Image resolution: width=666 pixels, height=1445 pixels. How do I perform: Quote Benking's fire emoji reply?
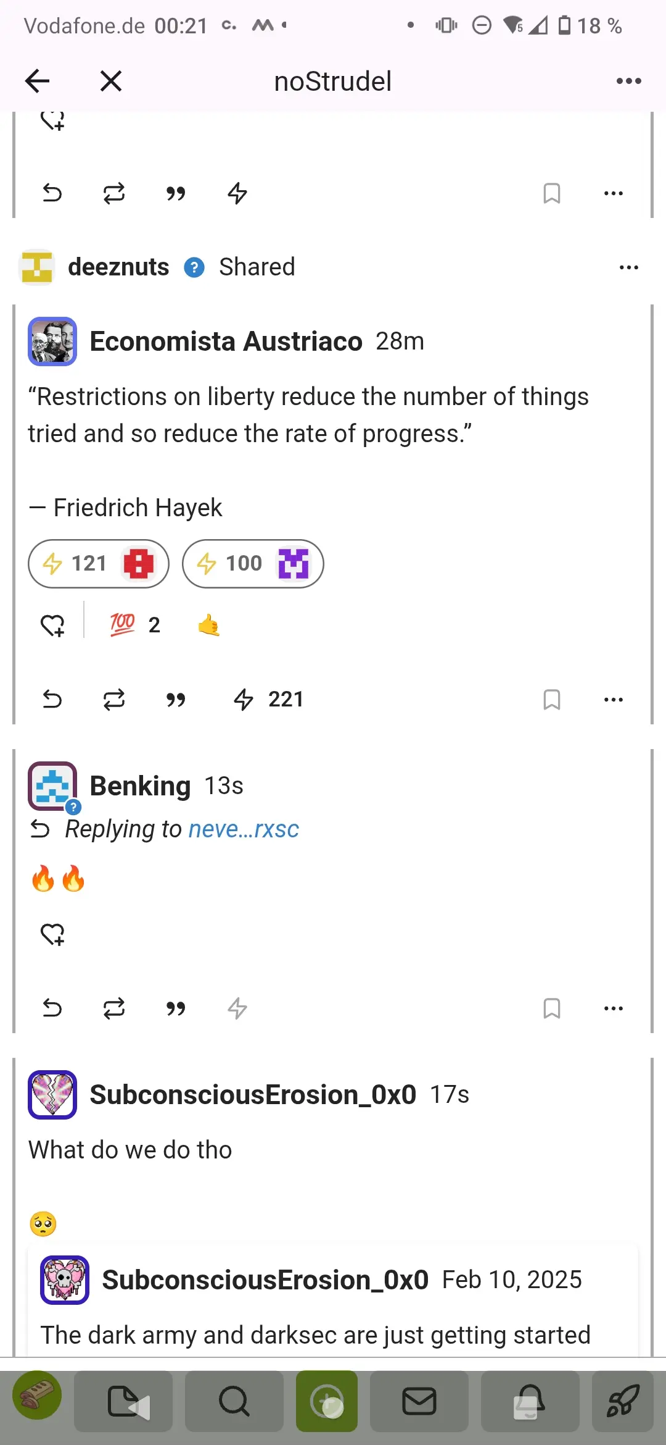pyautogui.click(x=176, y=1008)
